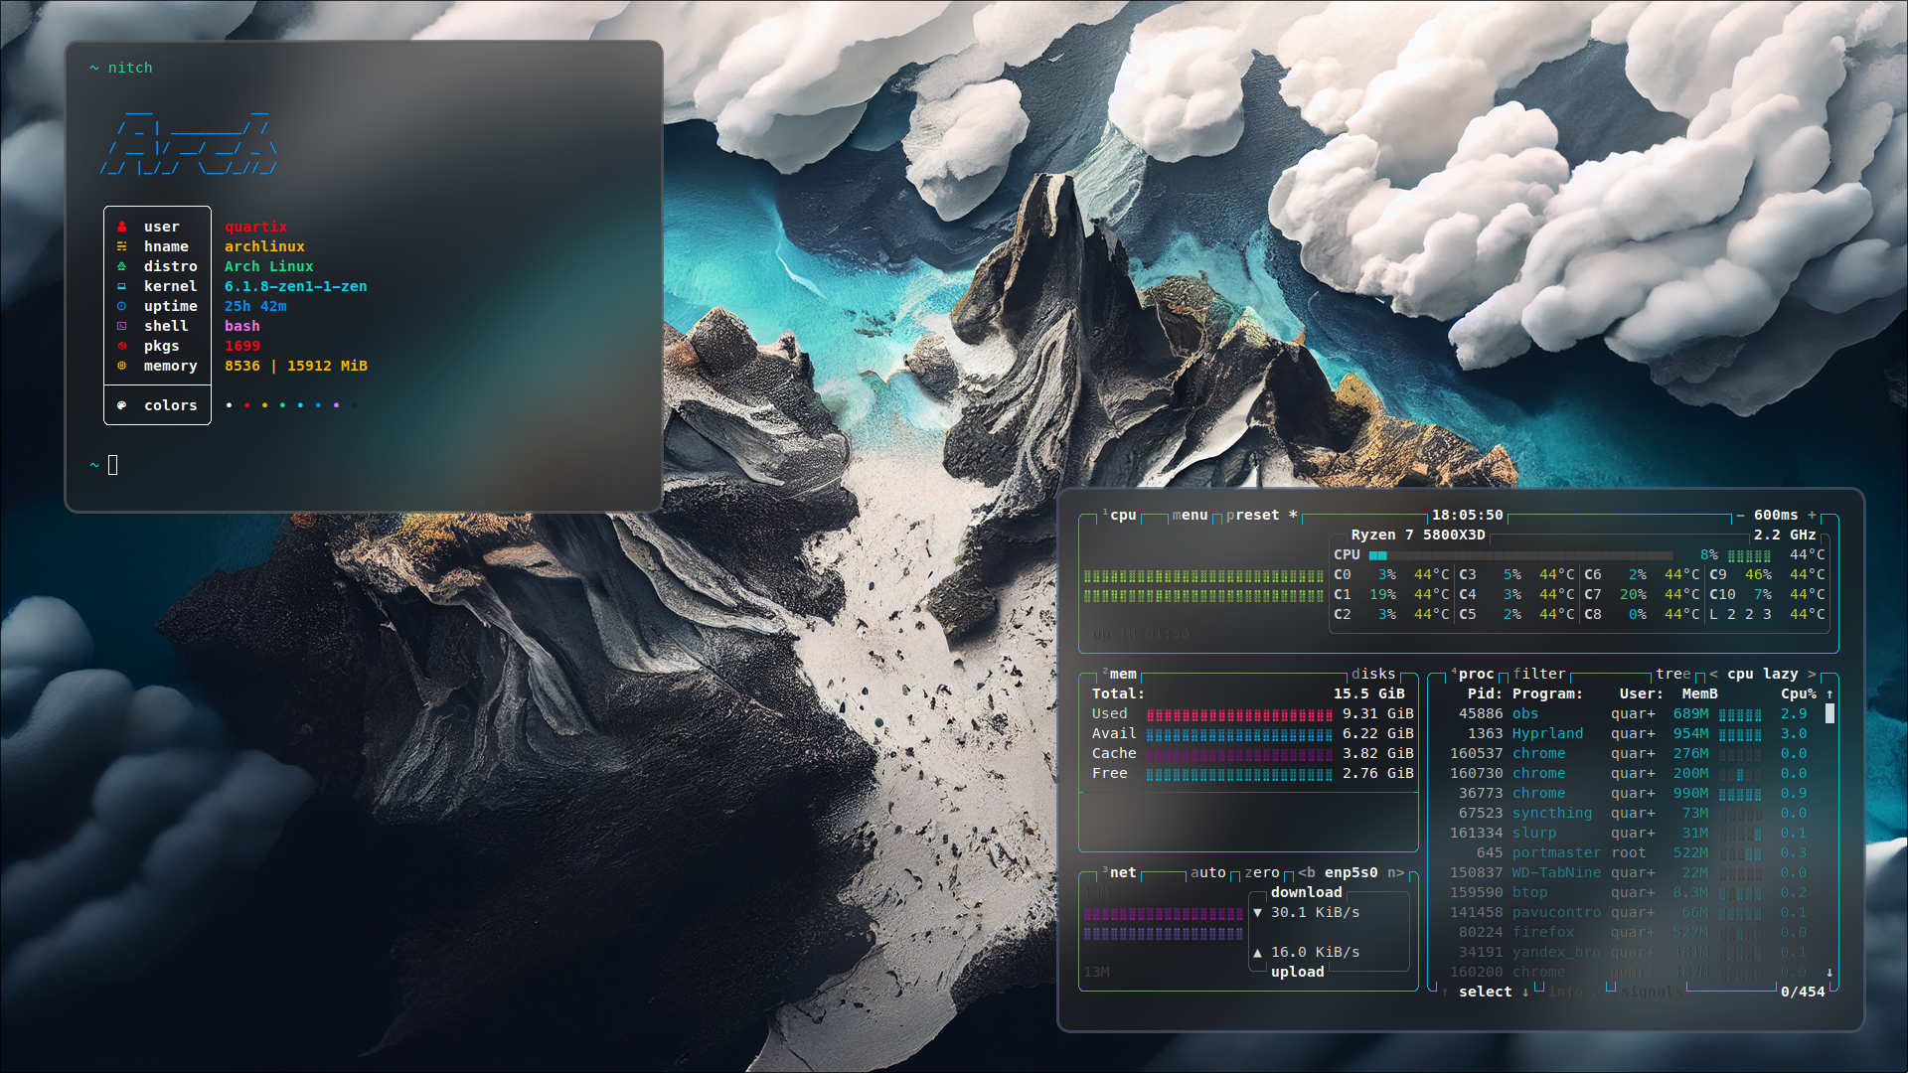The height and width of the screenshot is (1073, 1908).
Task: Click the up arrow beside 'select'
Action: tap(1445, 992)
